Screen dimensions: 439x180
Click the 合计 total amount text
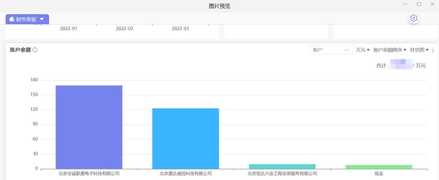[x=401, y=65]
